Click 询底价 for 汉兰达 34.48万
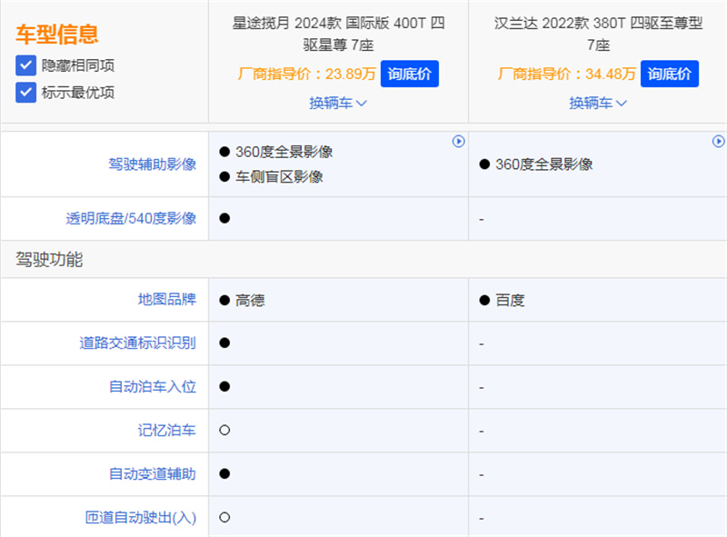 pyautogui.click(x=670, y=74)
